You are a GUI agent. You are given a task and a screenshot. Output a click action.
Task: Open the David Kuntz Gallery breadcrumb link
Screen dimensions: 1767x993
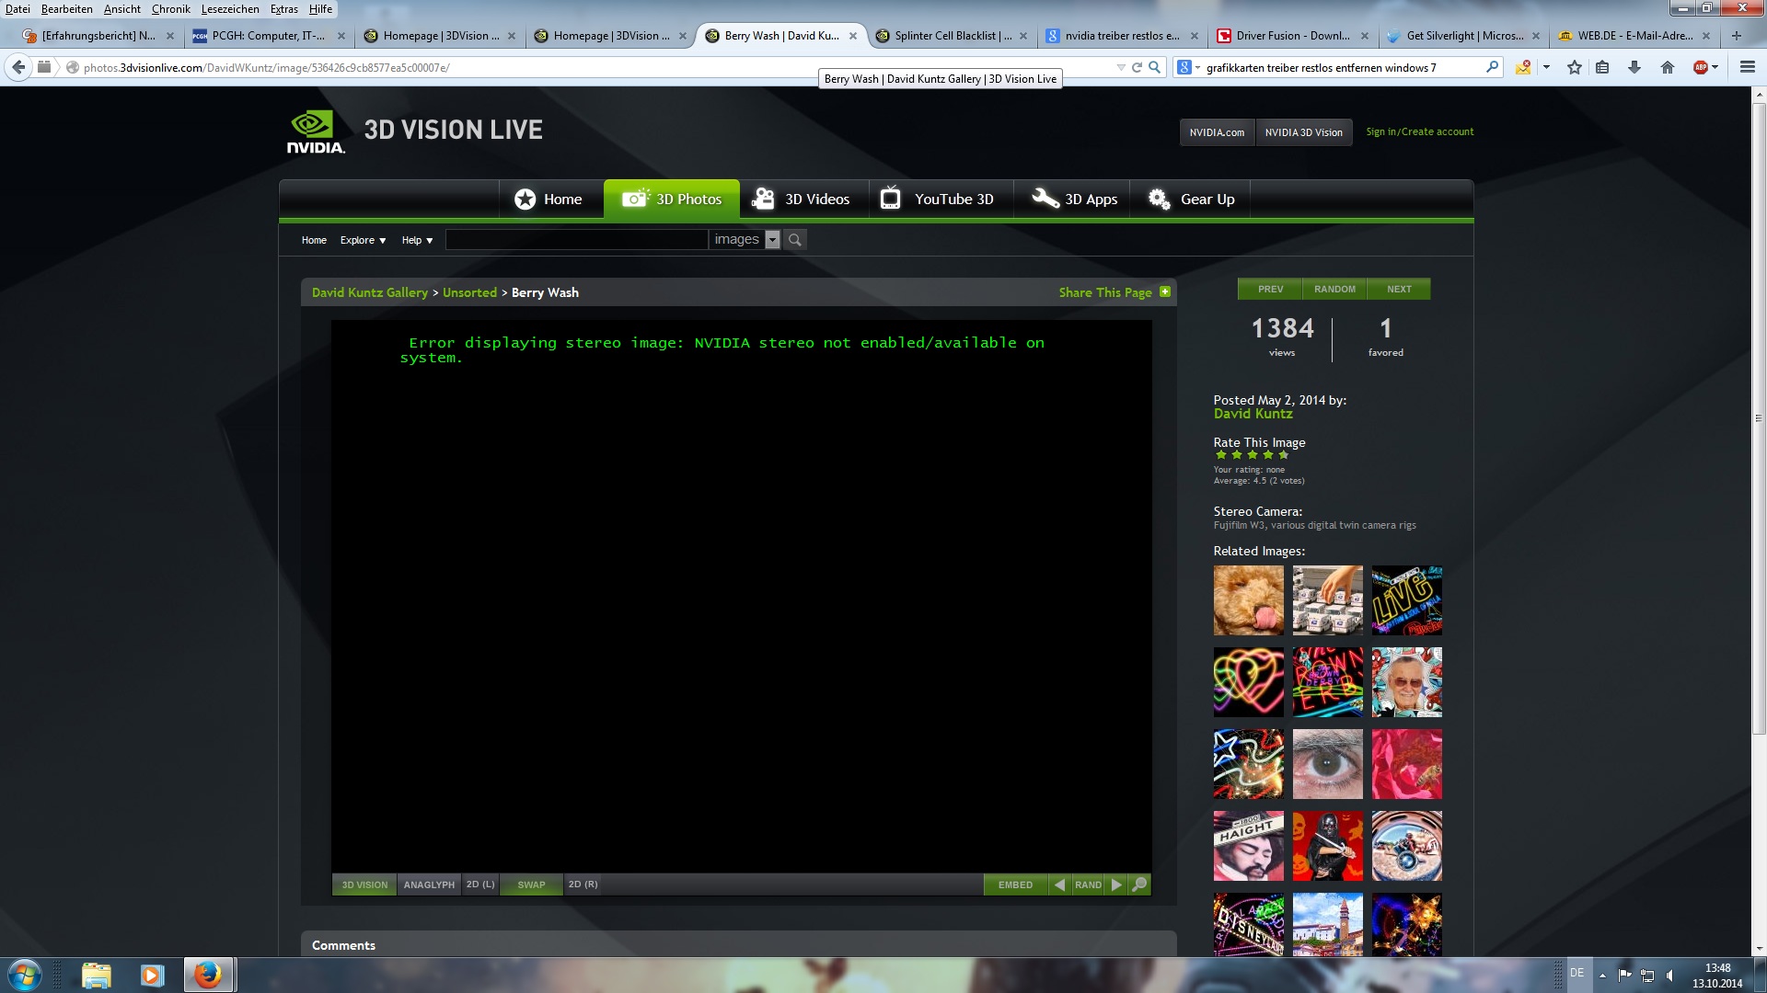pyautogui.click(x=369, y=292)
